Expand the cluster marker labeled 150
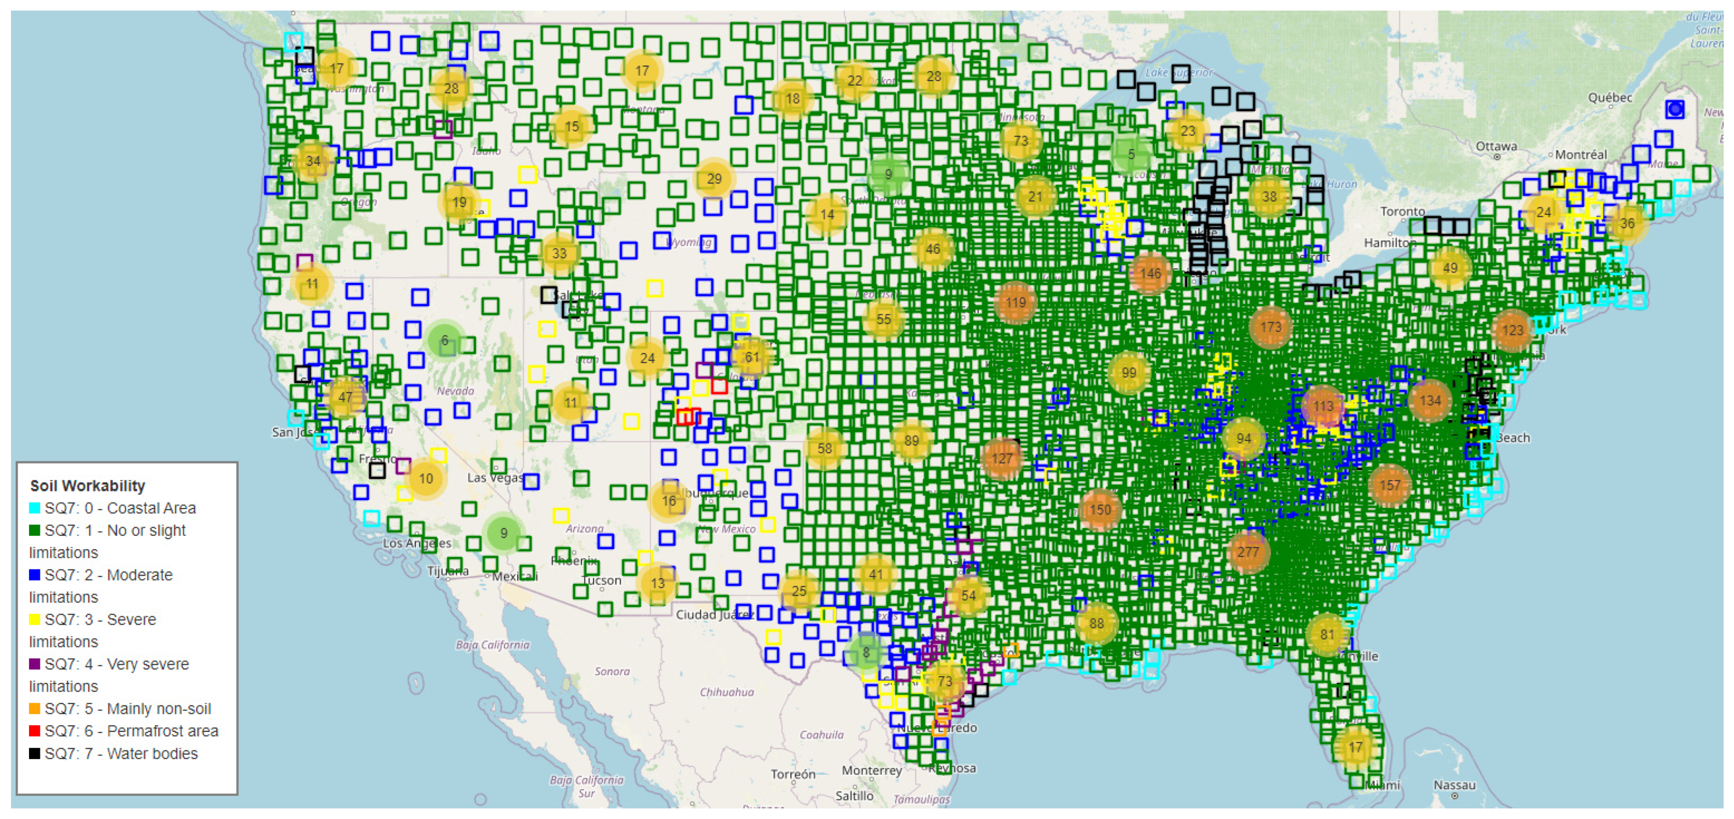This screenshot has height=819, width=1734. tap(1100, 509)
